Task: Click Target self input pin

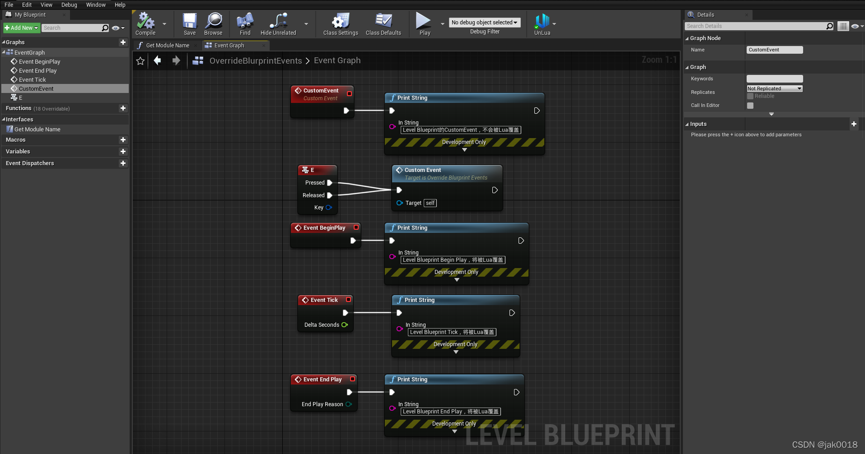Action: click(399, 203)
